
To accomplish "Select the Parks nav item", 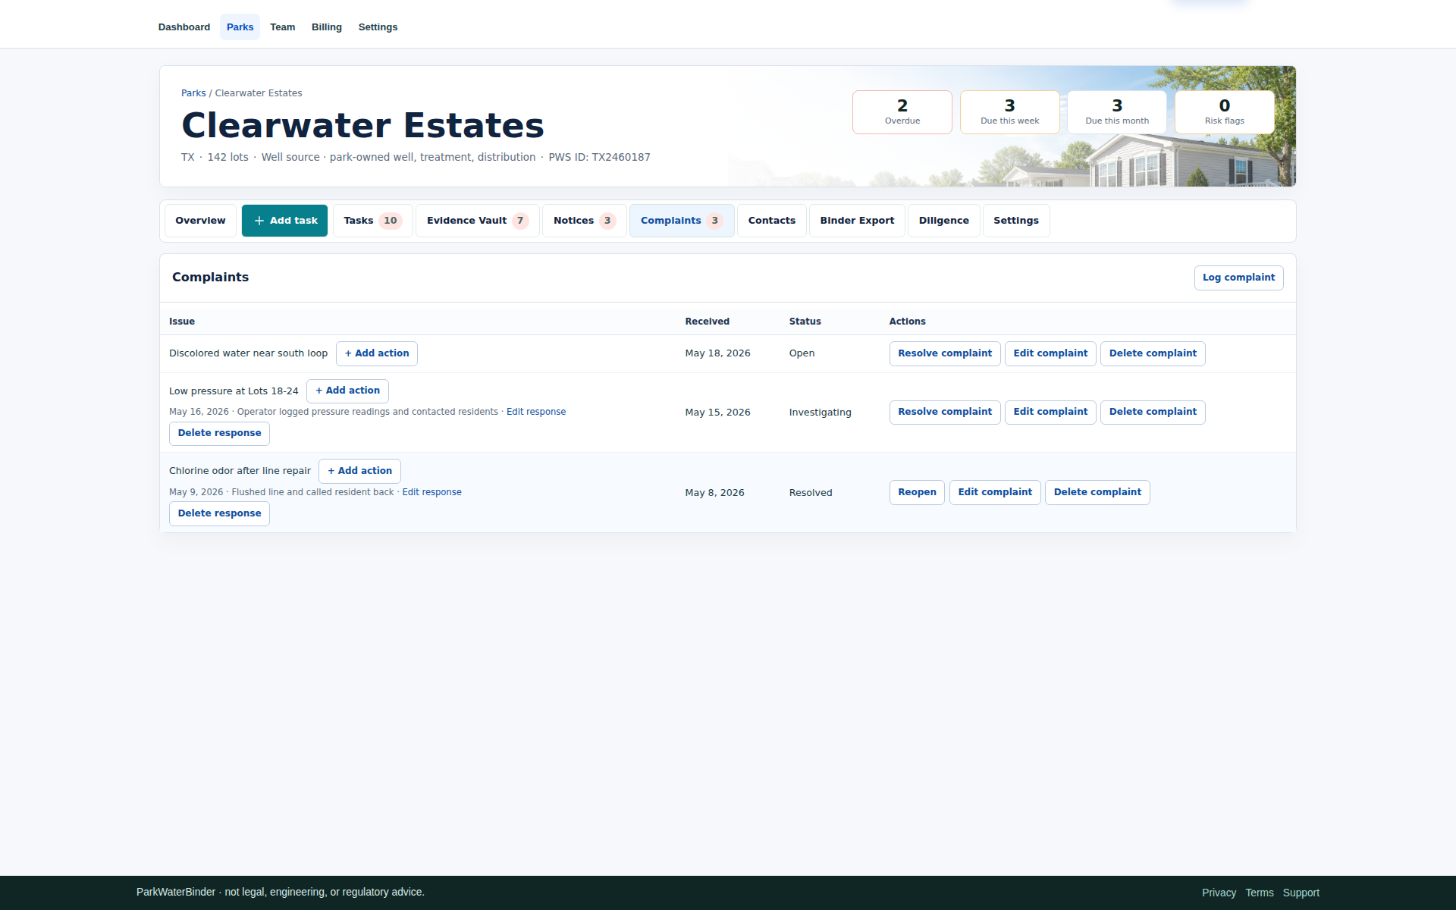I will tap(240, 27).
